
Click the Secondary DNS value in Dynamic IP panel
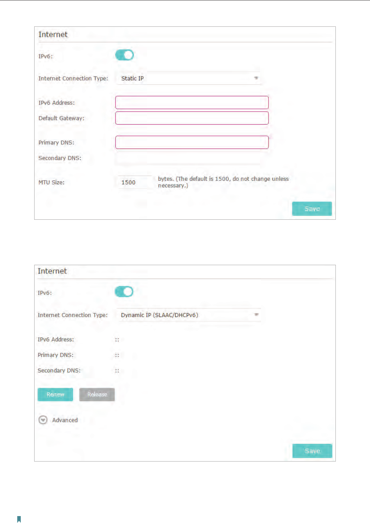pyautogui.click(x=117, y=371)
